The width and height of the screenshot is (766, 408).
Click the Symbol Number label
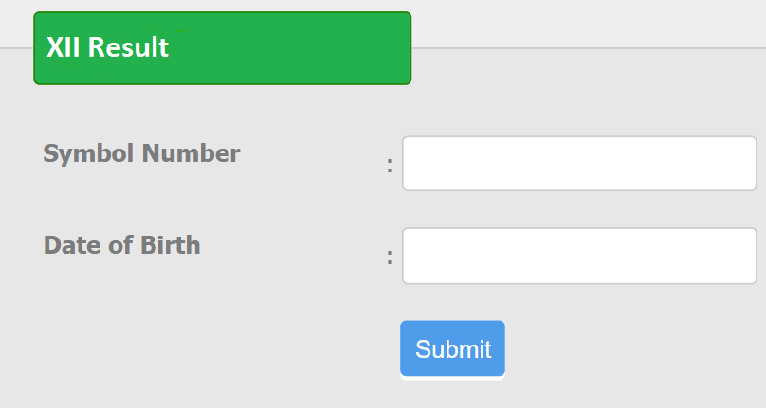point(141,153)
